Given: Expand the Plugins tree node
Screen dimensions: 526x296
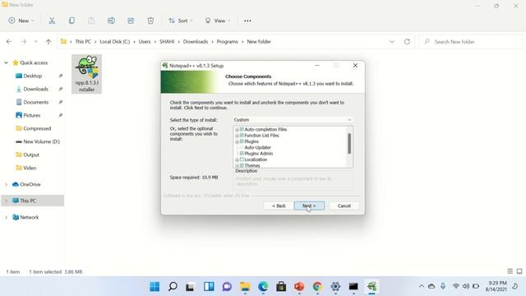Looking at the screenshot, I should pyautogui.click(x=238, y=141).
